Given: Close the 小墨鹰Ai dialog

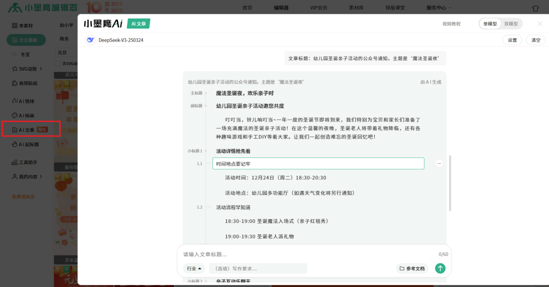Looking at the screenshot, I should click(540, 24).
